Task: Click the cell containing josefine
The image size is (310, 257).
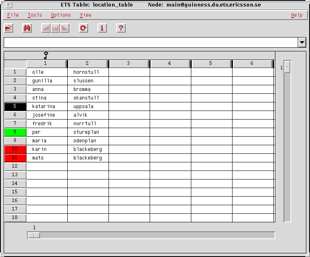Action: pos(47,115)
